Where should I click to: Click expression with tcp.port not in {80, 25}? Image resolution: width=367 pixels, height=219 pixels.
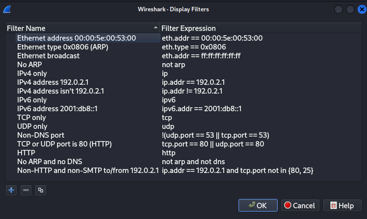click(x=237, y=170)
